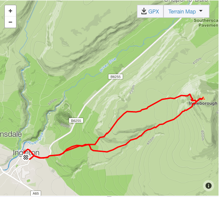Click the A65 road shield
The width and height of the screenshot is (222, 197).
tap(36, 194)
